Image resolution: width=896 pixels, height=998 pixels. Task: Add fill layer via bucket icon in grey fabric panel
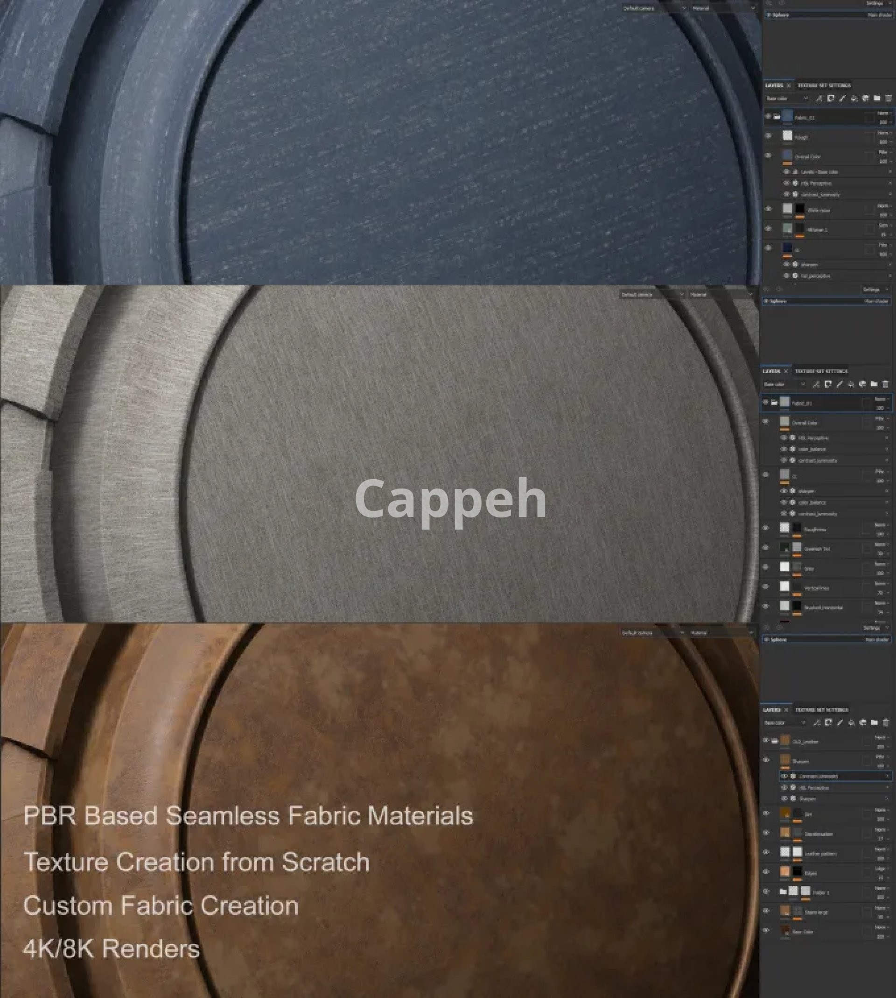click(x=851, y=384)
